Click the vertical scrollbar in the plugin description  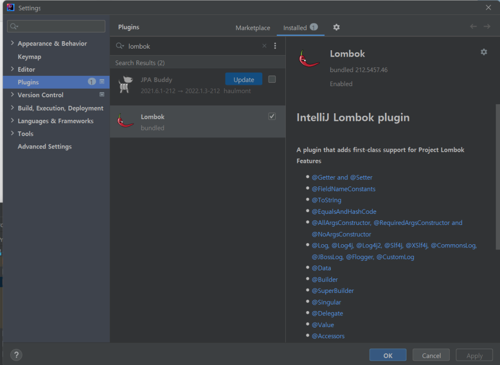497,177
